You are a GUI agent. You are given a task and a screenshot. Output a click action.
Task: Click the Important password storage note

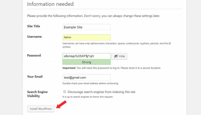point(111,68)
